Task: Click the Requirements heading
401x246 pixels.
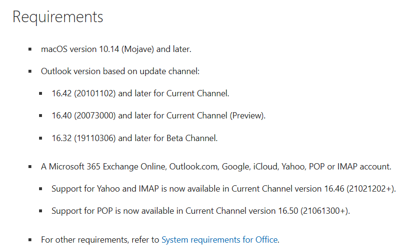Action: coord(58,17)
